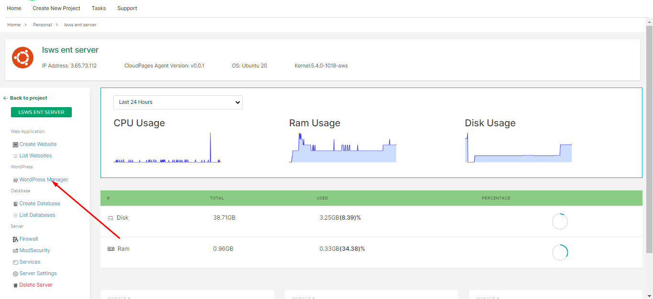Click the List Databases icon
Screen dimensions: 653x299
point(15,215)
